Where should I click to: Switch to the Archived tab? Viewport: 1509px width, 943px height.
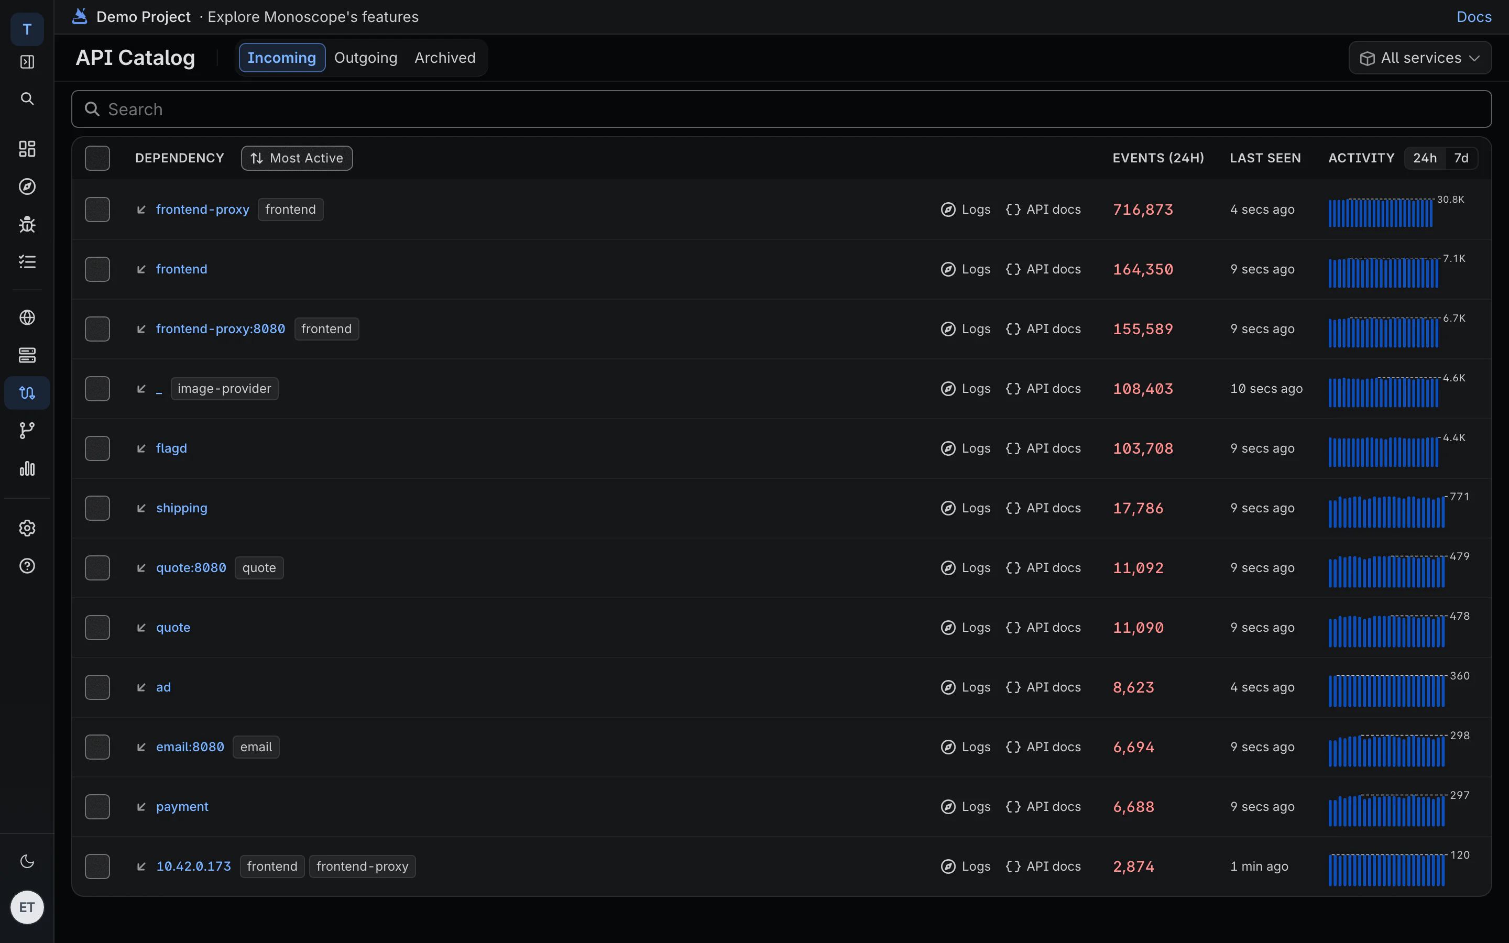pyautogui.click(x=445, y=58)
